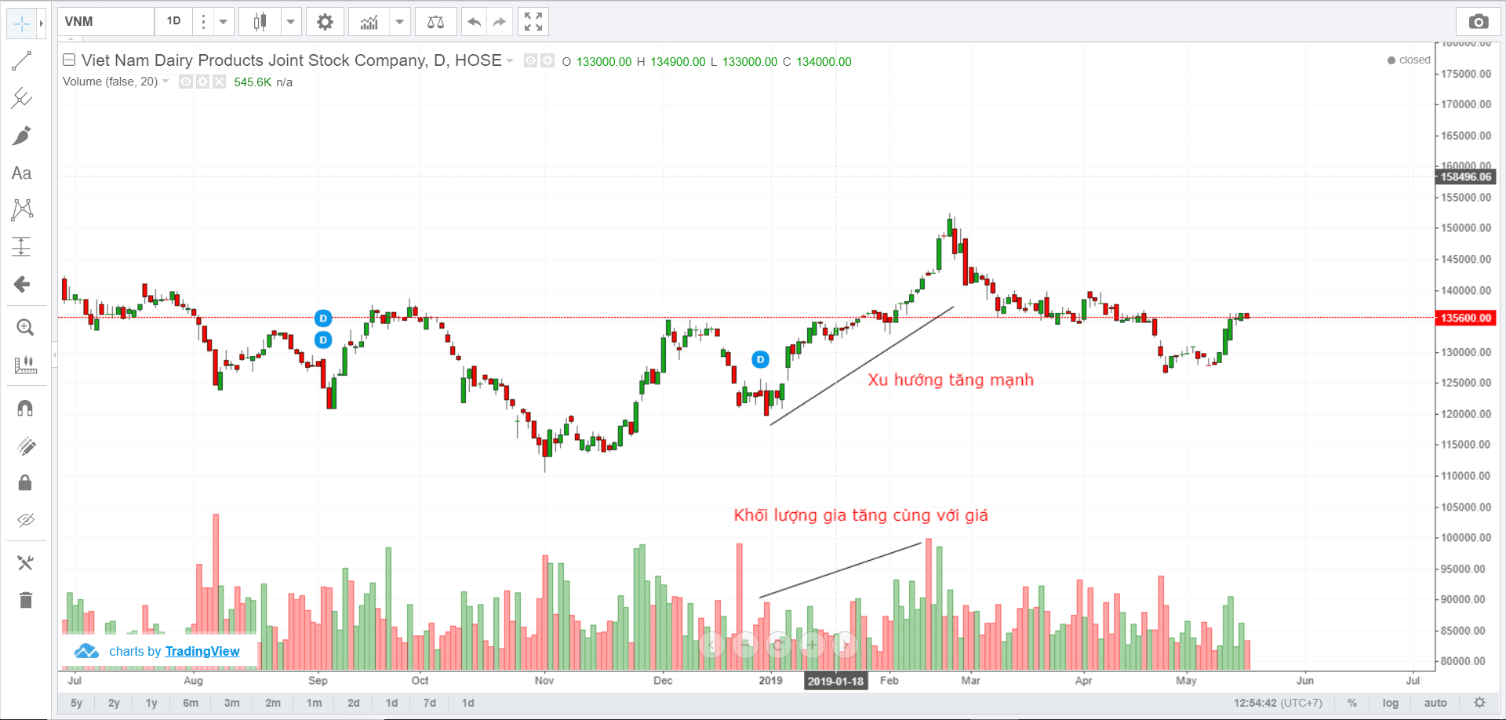Viewport: 1506px width, 720px height.
Task: Open the show-object-tree tools icon
Action: (x=25, y=562)
